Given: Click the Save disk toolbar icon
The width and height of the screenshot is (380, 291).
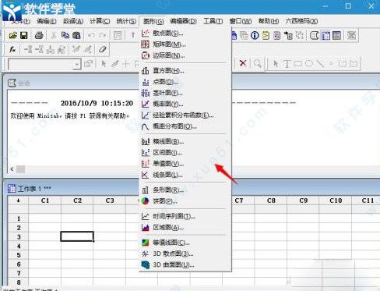Looking at the screenshot, I should point(24,35).
